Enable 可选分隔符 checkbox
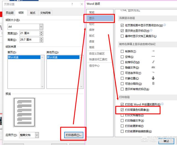The width and height of the screenshot is (177, 145). point(122,84)
